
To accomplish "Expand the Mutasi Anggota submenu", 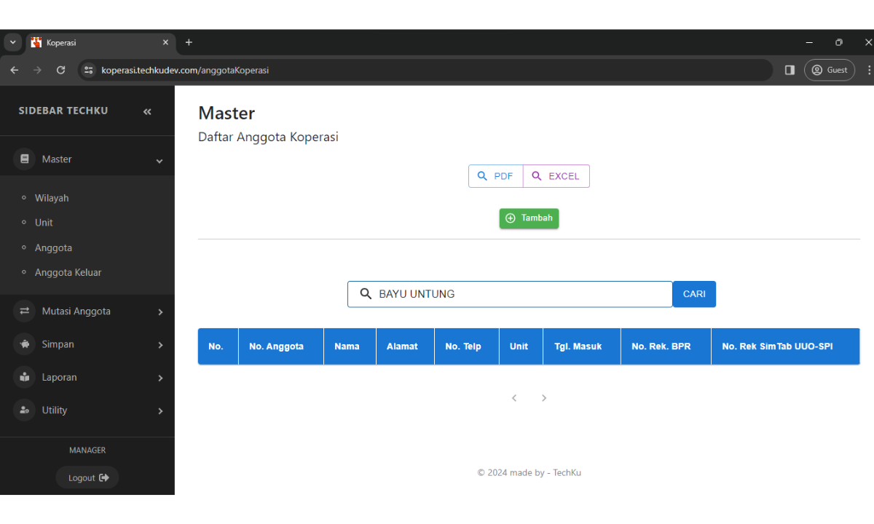I will 160,312.
